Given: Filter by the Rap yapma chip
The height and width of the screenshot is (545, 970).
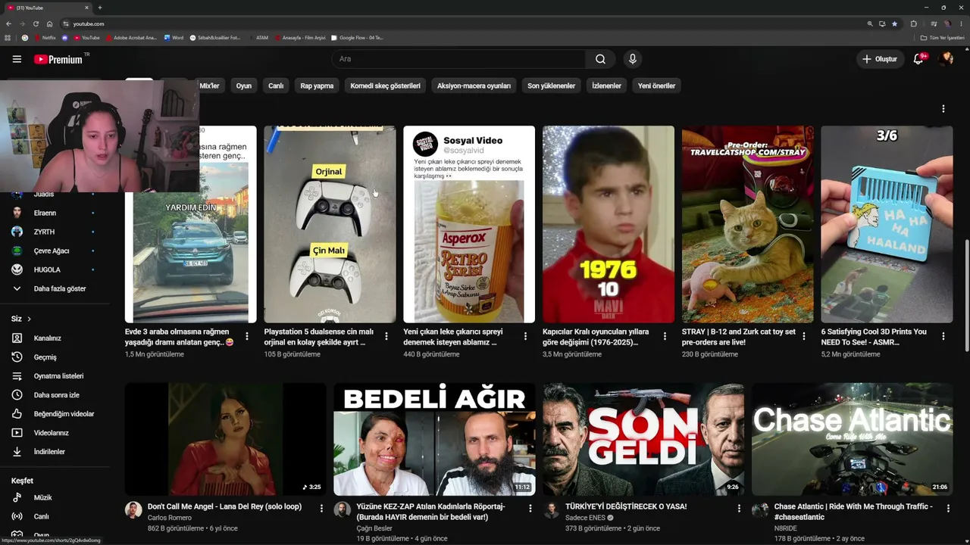Looking at the screenshot, I should tap(317, 86).
